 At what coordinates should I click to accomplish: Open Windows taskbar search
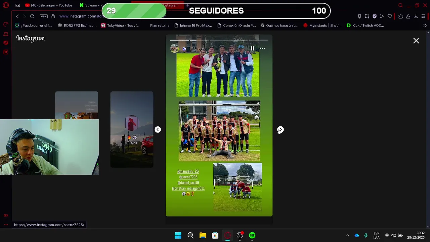190,235
